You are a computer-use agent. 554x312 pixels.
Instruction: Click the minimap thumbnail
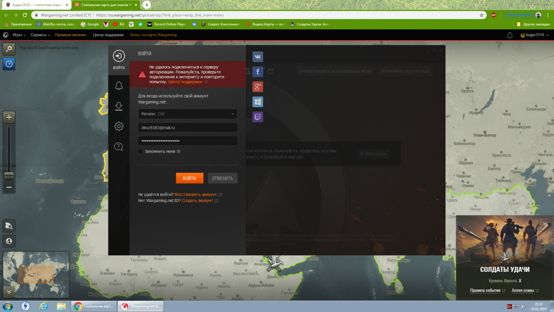pos(36,274)
